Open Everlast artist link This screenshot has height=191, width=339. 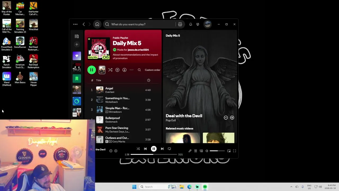click(110, 92)
